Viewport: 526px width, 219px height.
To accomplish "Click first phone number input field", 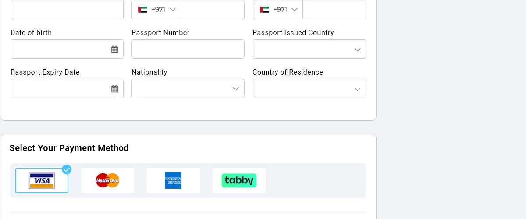I will tap(212, 10).
